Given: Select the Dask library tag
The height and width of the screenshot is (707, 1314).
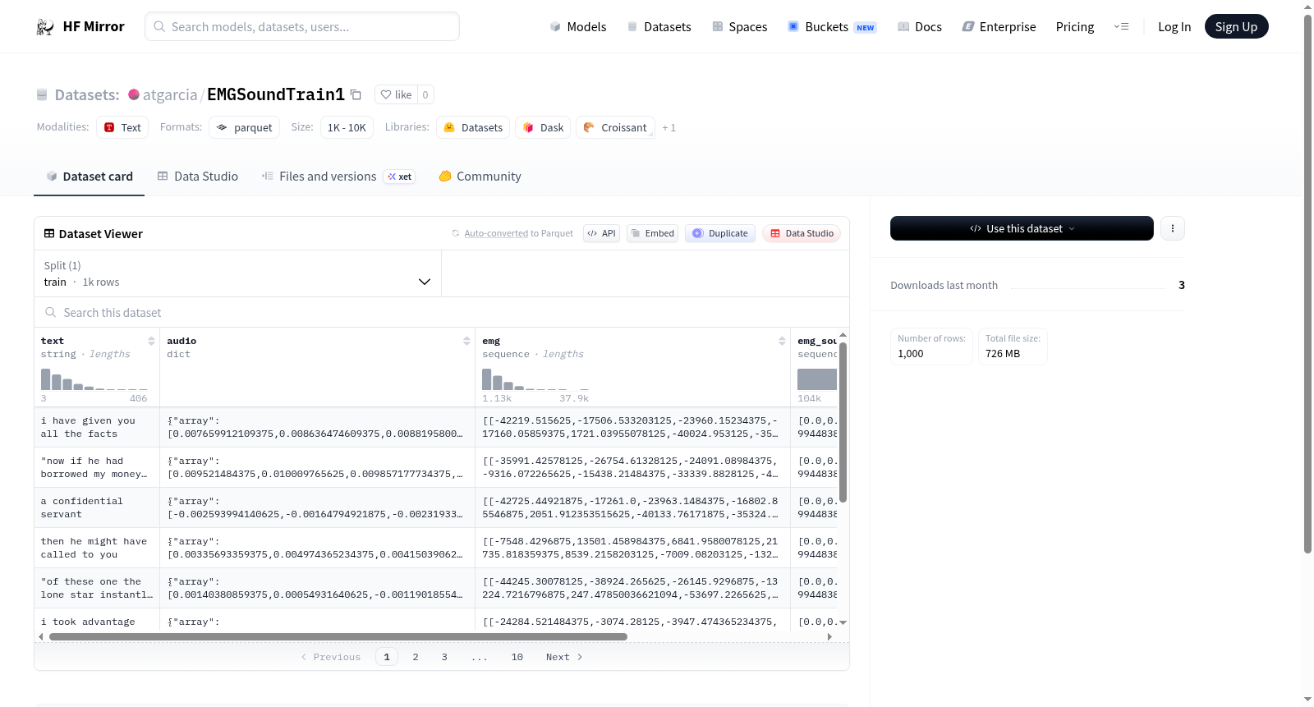Looking at the screenshot, I should click(543, 127).
